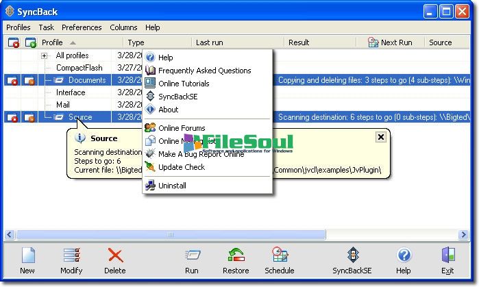
Task: Click the horizontal scrollbar thumb
Action: 171,234
